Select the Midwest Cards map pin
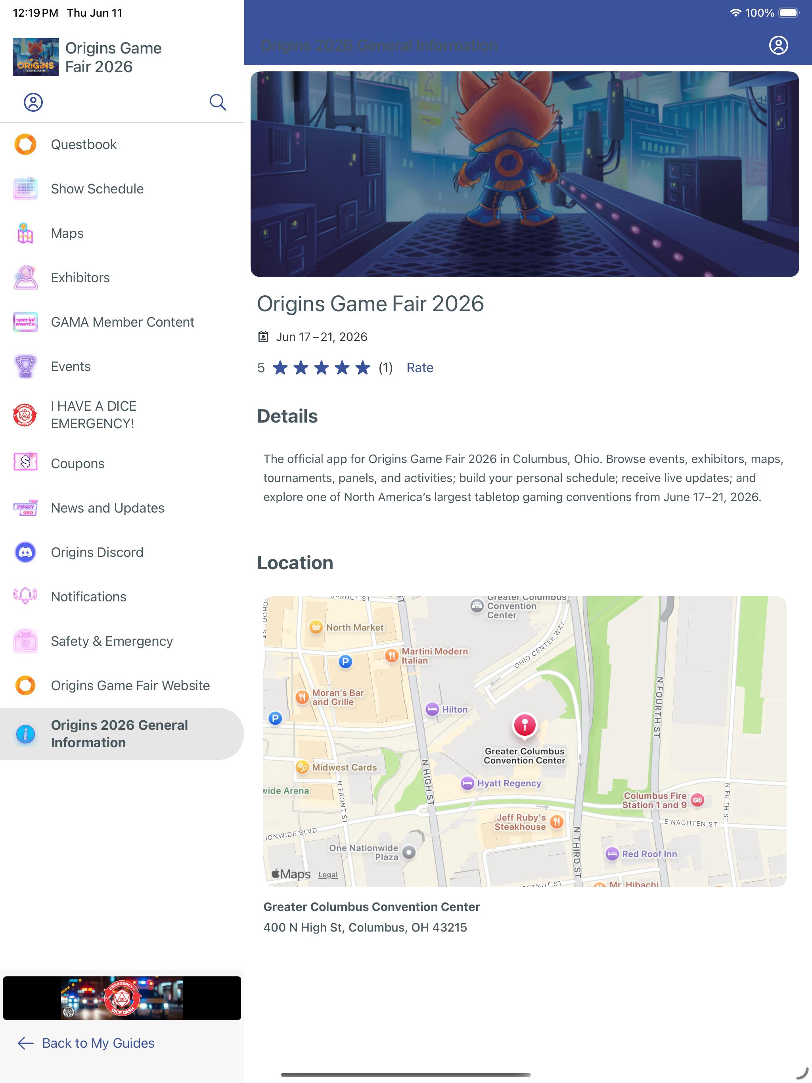This screenshot has height=1083, width=812. 302,767
